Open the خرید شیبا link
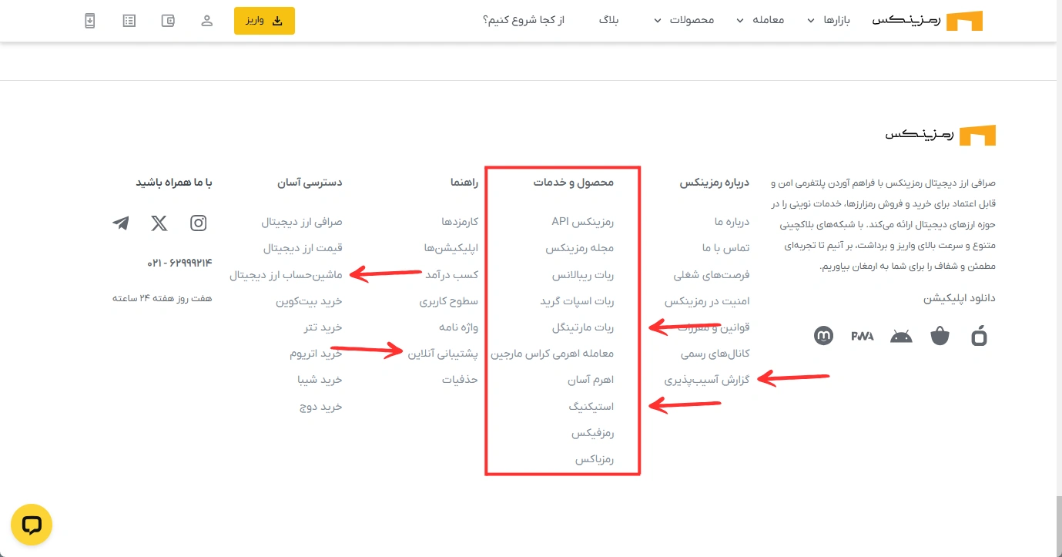This screenshot has width=1062, height=557. 320,380
